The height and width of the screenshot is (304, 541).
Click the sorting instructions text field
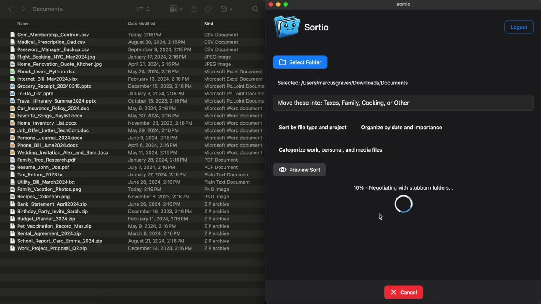pyautogui.click(x=403, y=103)
